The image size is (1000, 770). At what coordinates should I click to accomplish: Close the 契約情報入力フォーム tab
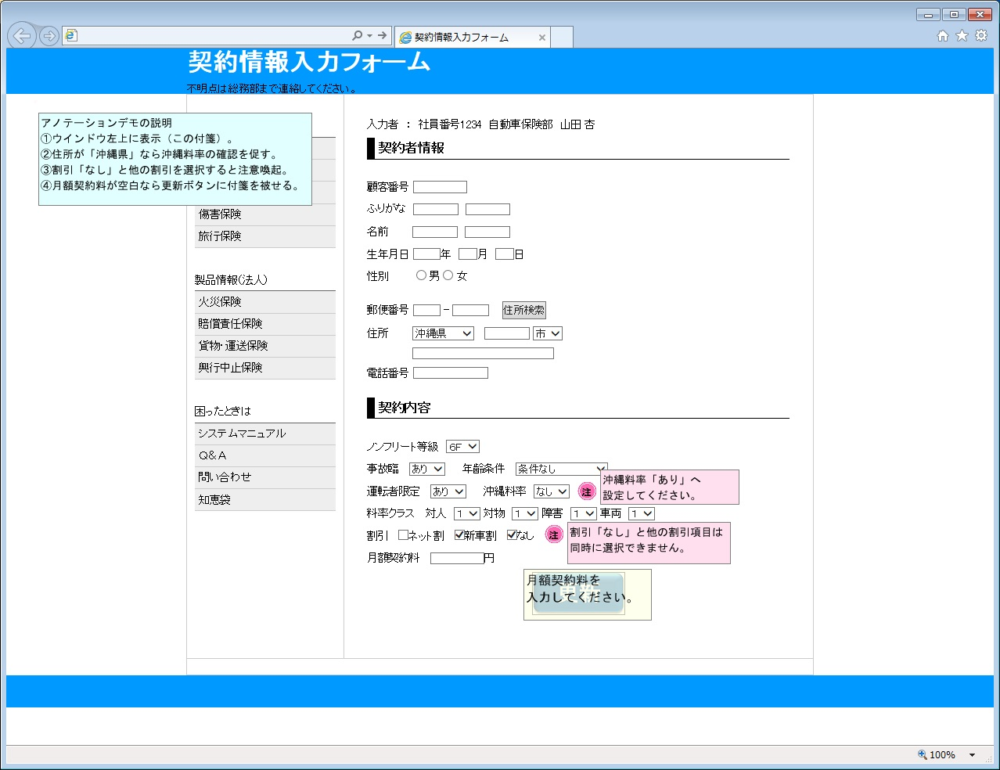[541, 38]
